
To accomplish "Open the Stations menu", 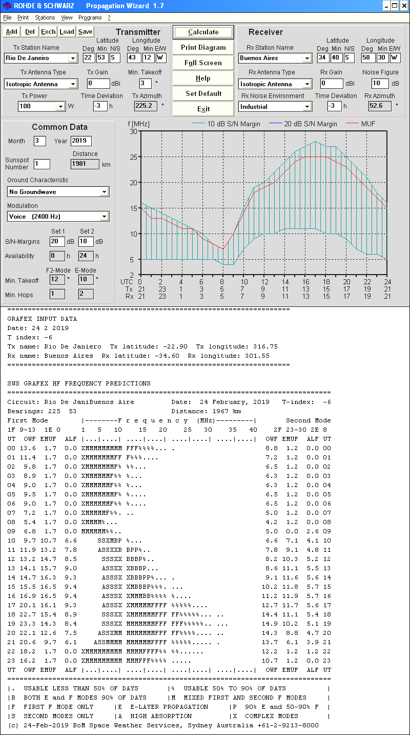I will point(45,17).
